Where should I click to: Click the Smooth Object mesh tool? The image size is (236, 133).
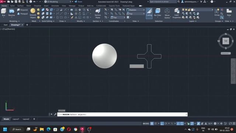(33, 13)
